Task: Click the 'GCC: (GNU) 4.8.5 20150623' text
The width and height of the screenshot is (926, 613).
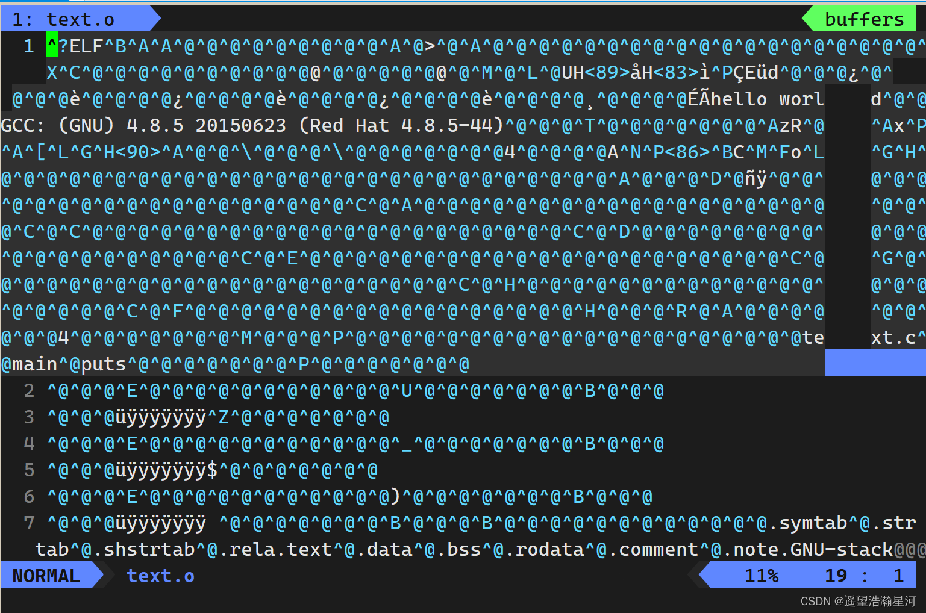Action: [x=143, y=125]
